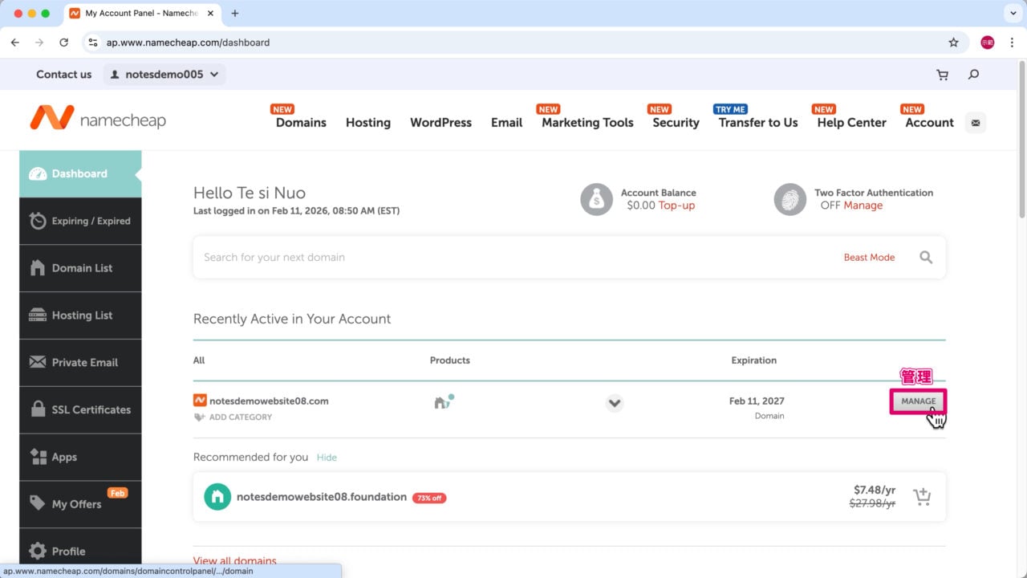
Task: Click the MANAGE button for notesdemowebsite08.com
Action: tap(917, 401)
